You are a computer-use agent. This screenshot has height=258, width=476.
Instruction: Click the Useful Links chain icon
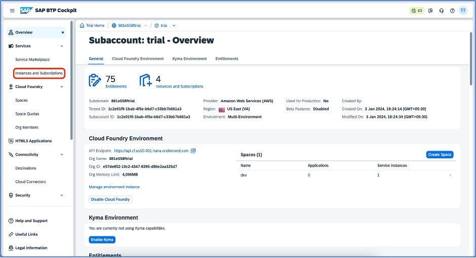[x=11, y=234]
